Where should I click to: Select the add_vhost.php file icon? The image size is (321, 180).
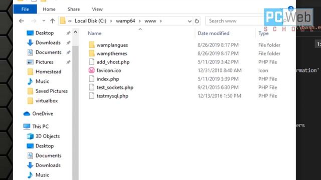click(92, 62)
